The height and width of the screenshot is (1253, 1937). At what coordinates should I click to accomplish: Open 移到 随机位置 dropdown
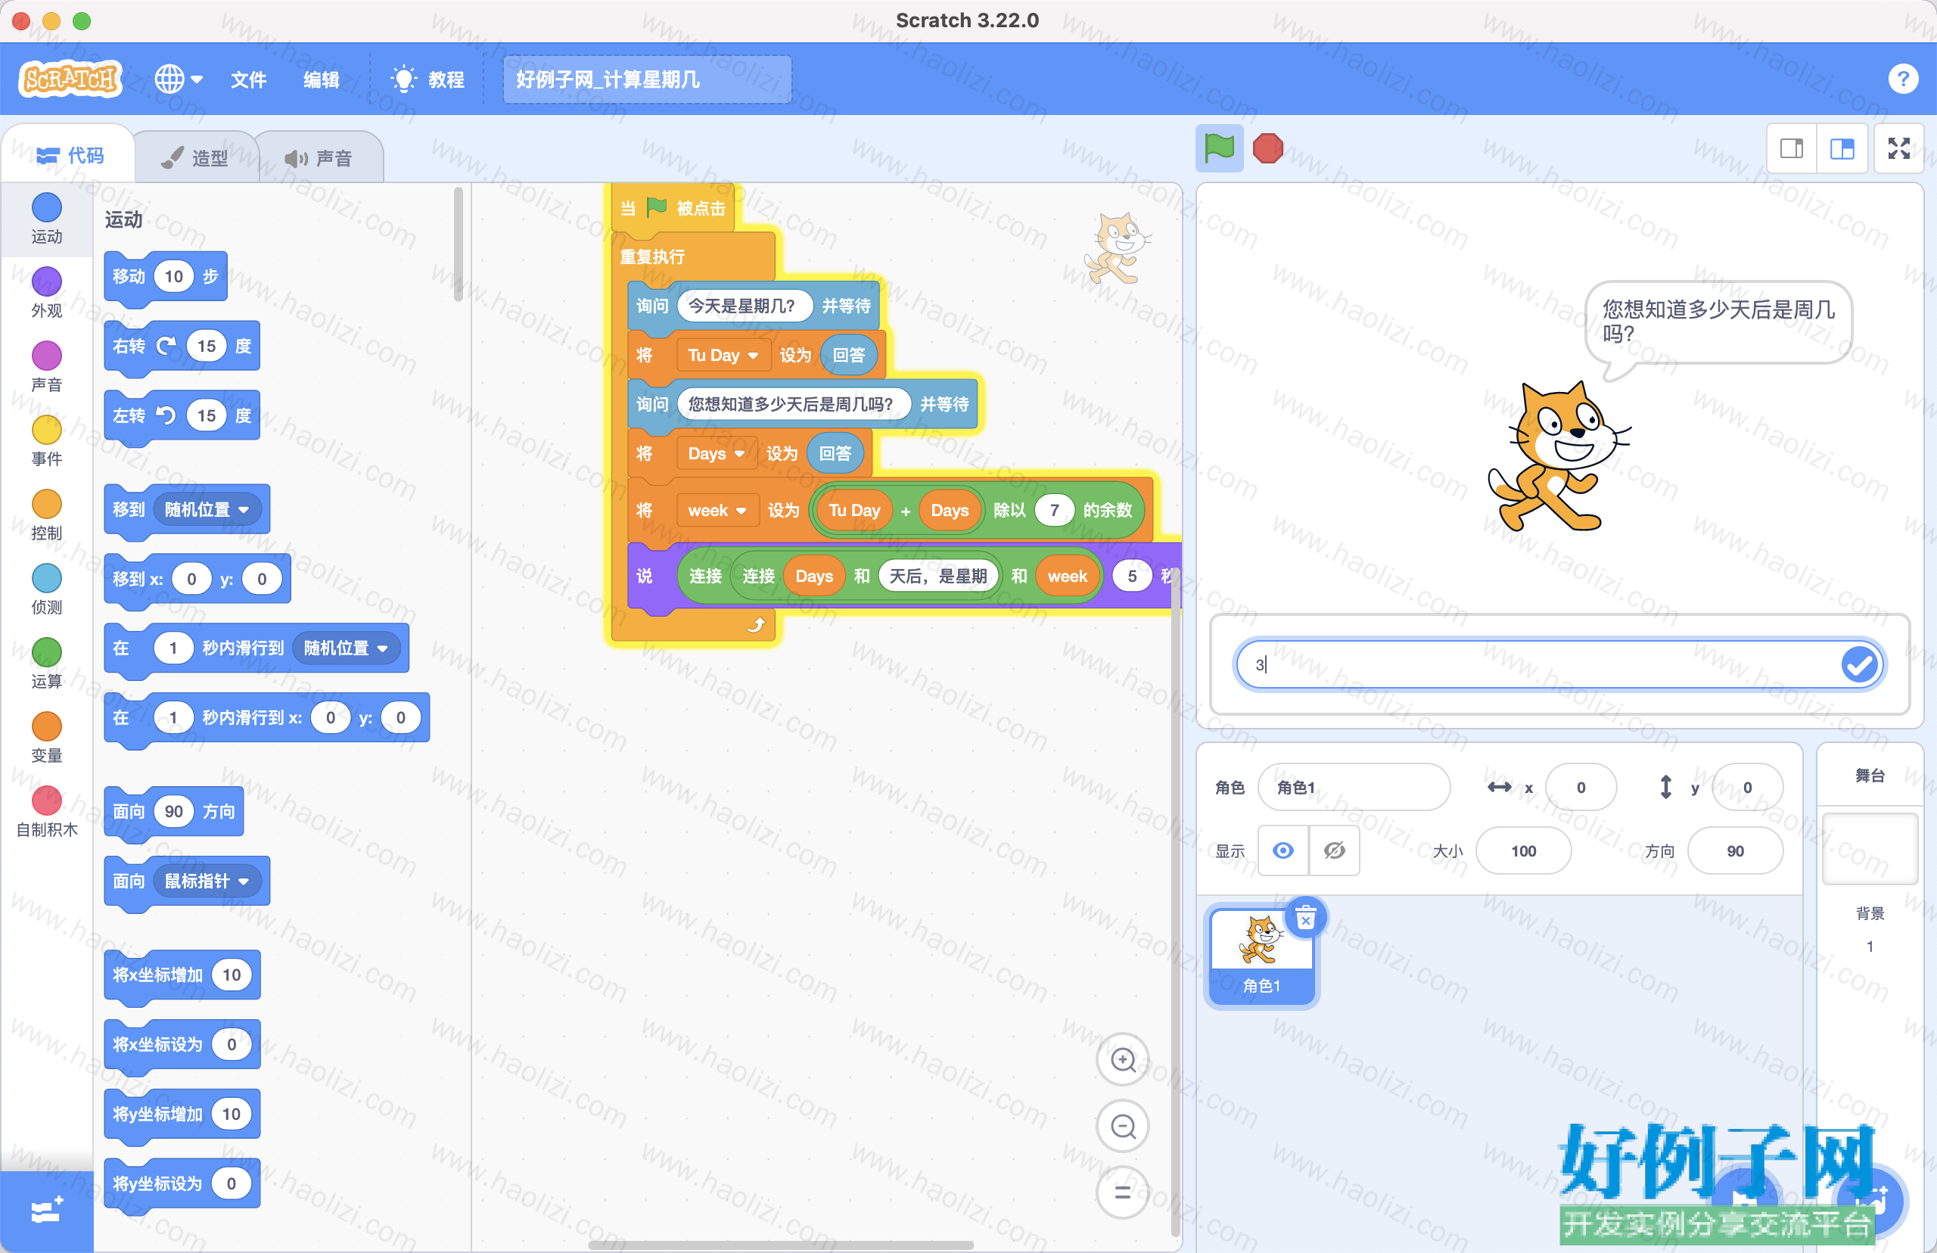[x=207, y=509]
